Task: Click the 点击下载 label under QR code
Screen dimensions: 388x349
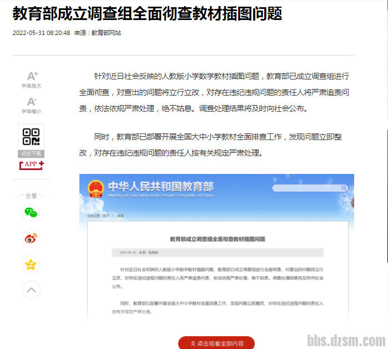Action: pyautogui.click(x=31, y=153)
